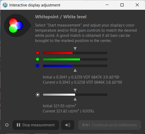Screen dimensions: 145x134
Task: Click the Initial 321.93 cd/m² value
Action: pos(59,106)
